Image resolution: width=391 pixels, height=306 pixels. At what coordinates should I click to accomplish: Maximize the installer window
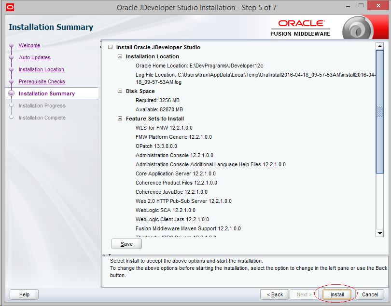361,5
